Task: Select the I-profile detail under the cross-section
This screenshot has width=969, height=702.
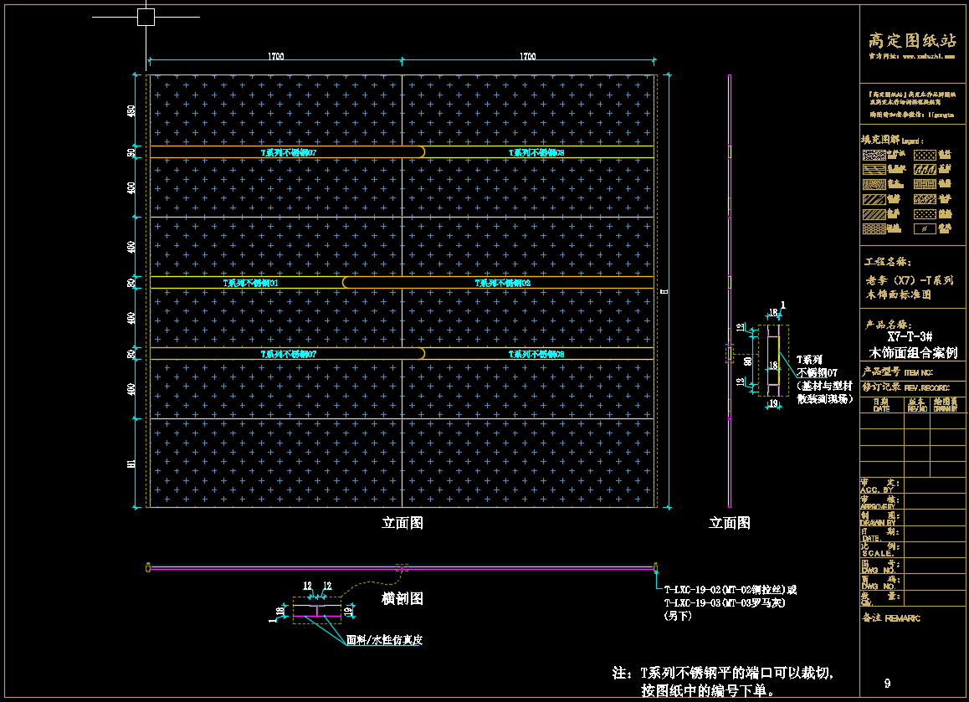Action: (x=318, y=611)
